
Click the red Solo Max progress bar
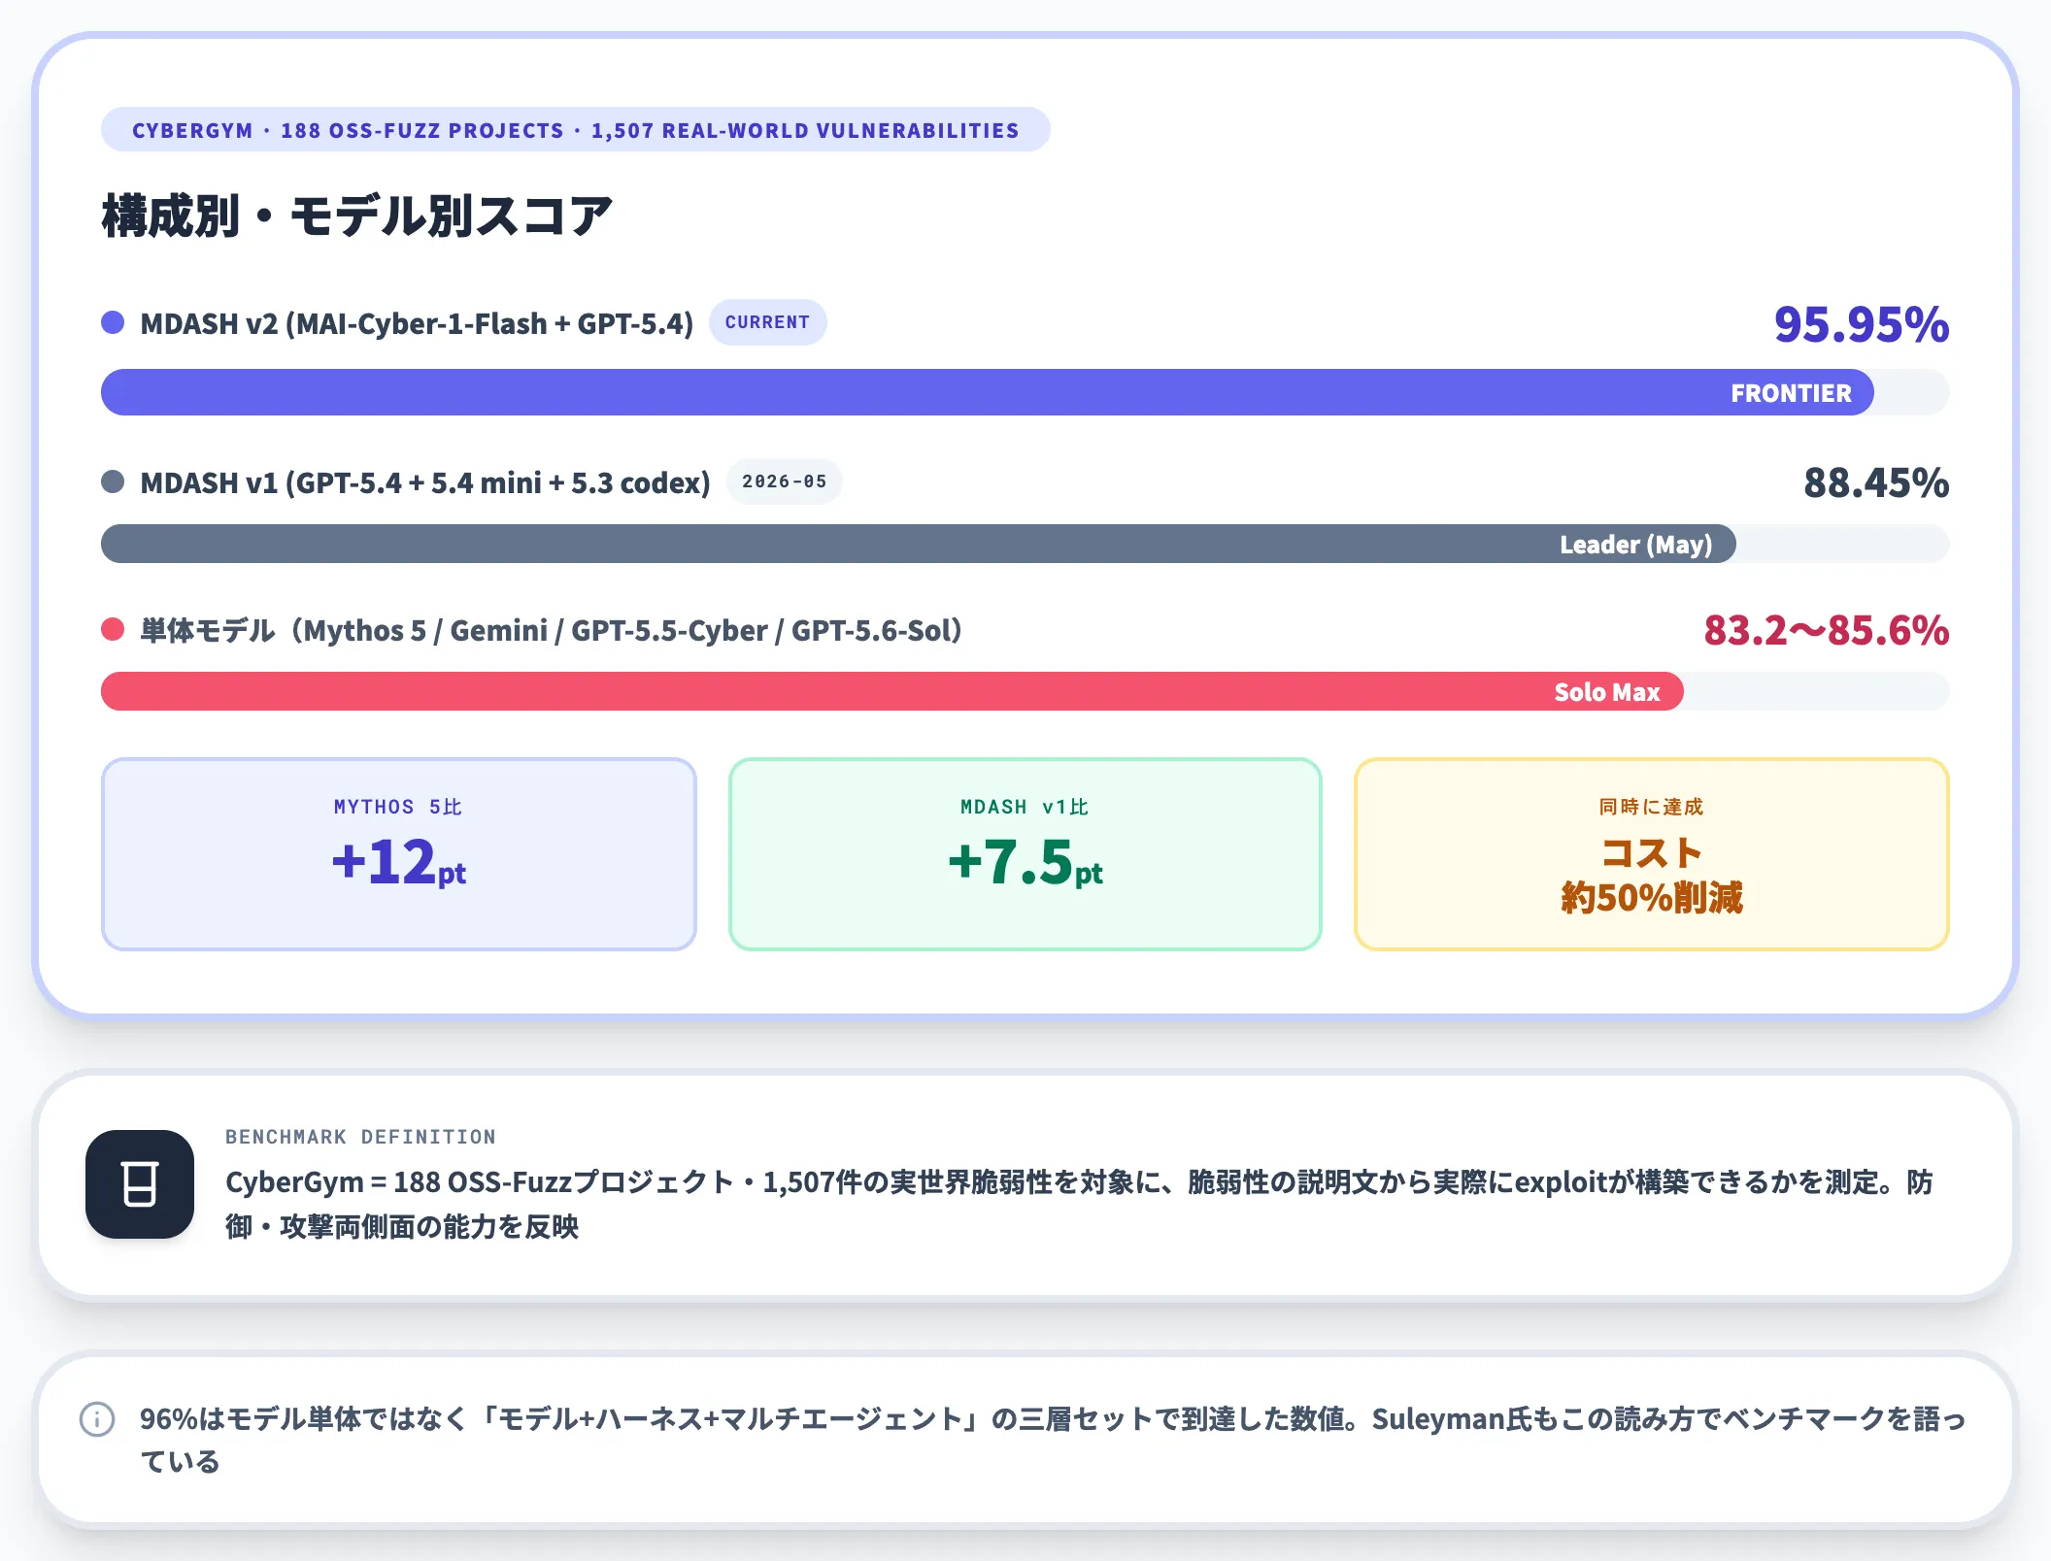(891, 691)
